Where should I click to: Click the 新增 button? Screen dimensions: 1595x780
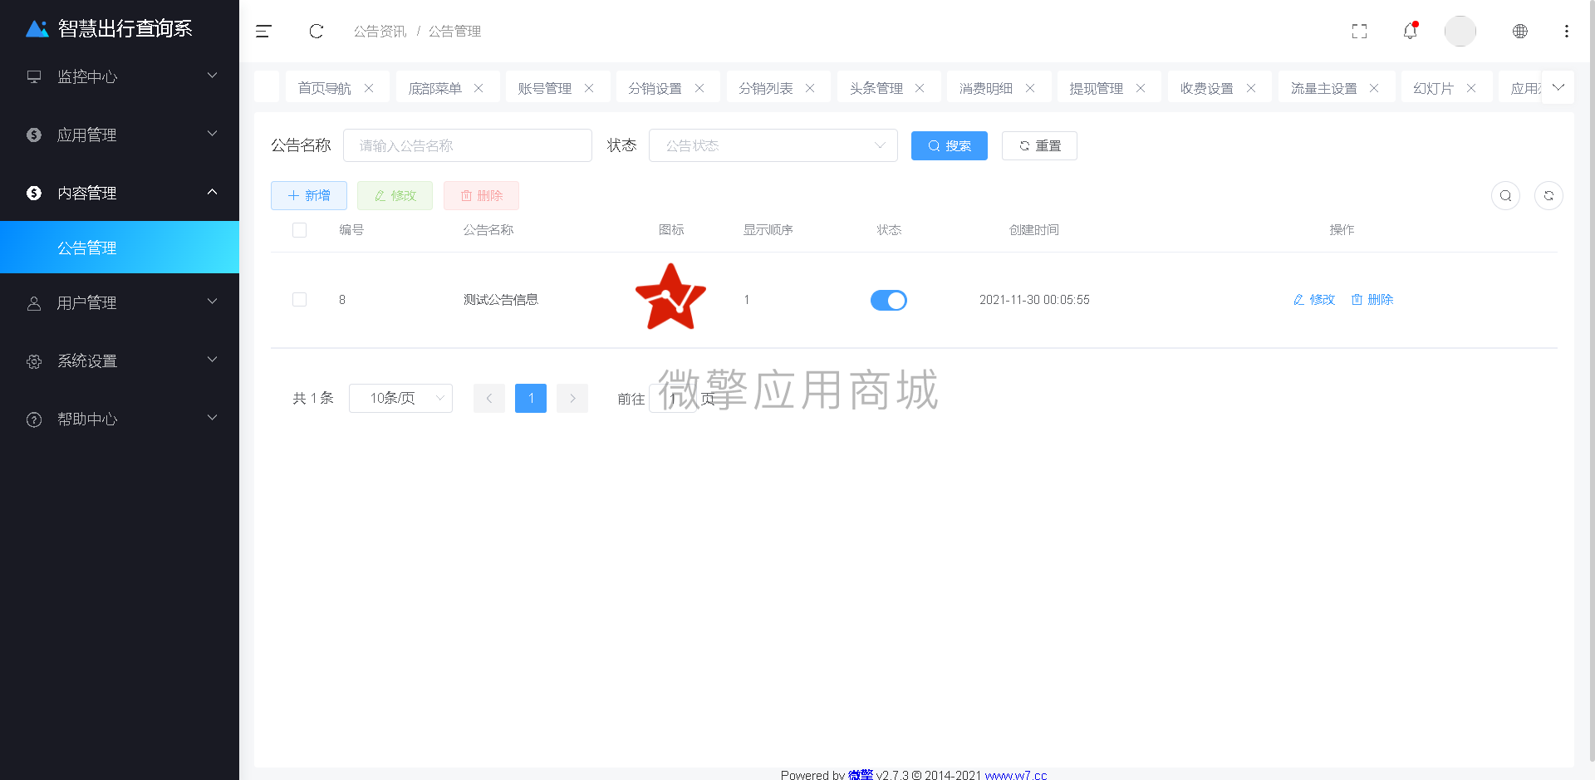tap(309, 195)
